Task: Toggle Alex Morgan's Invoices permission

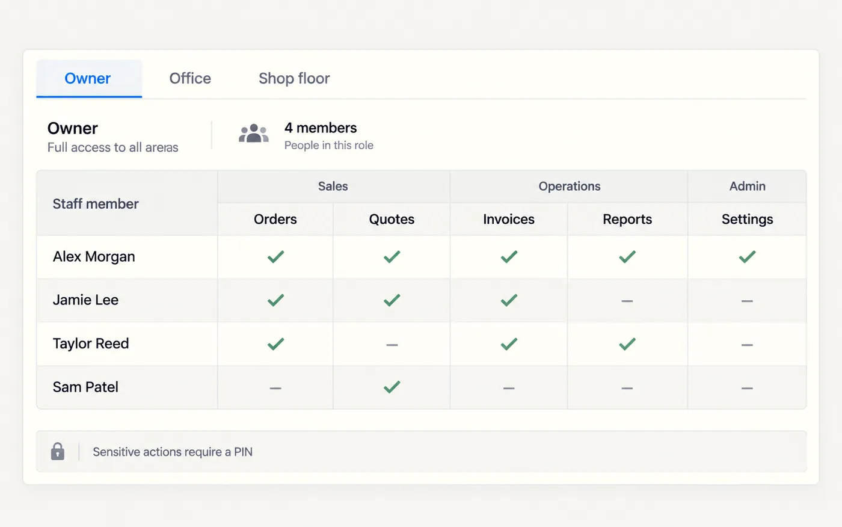Action: click(509, 257)
